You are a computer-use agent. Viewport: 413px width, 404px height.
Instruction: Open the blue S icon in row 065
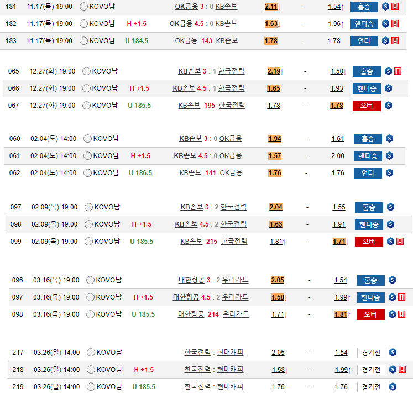(x=388, y=71)
